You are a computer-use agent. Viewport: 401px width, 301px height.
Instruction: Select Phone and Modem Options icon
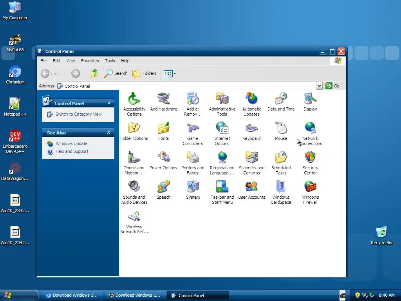[134, 163]
